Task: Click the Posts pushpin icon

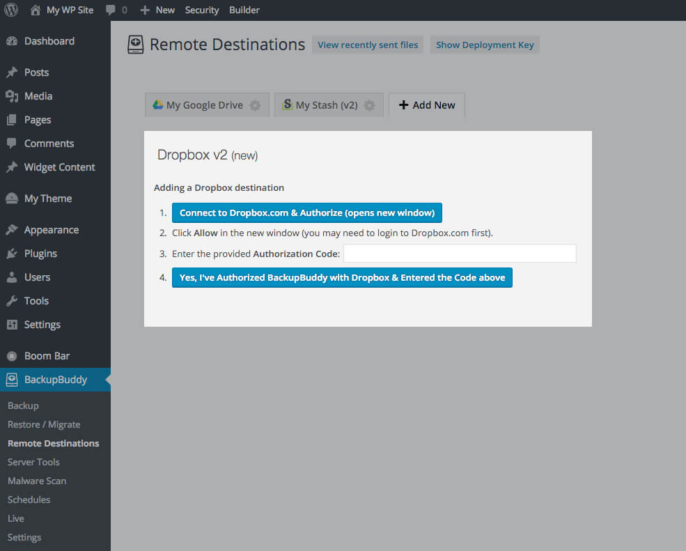Action: coord(12,72)
